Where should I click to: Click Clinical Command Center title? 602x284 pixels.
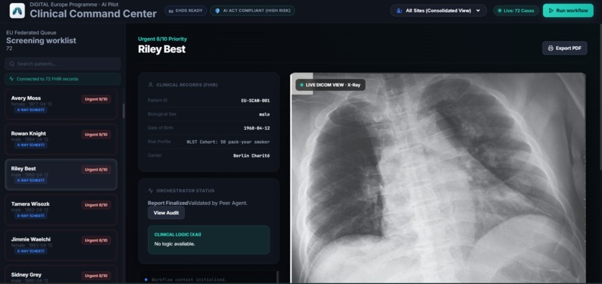[93, 14]
